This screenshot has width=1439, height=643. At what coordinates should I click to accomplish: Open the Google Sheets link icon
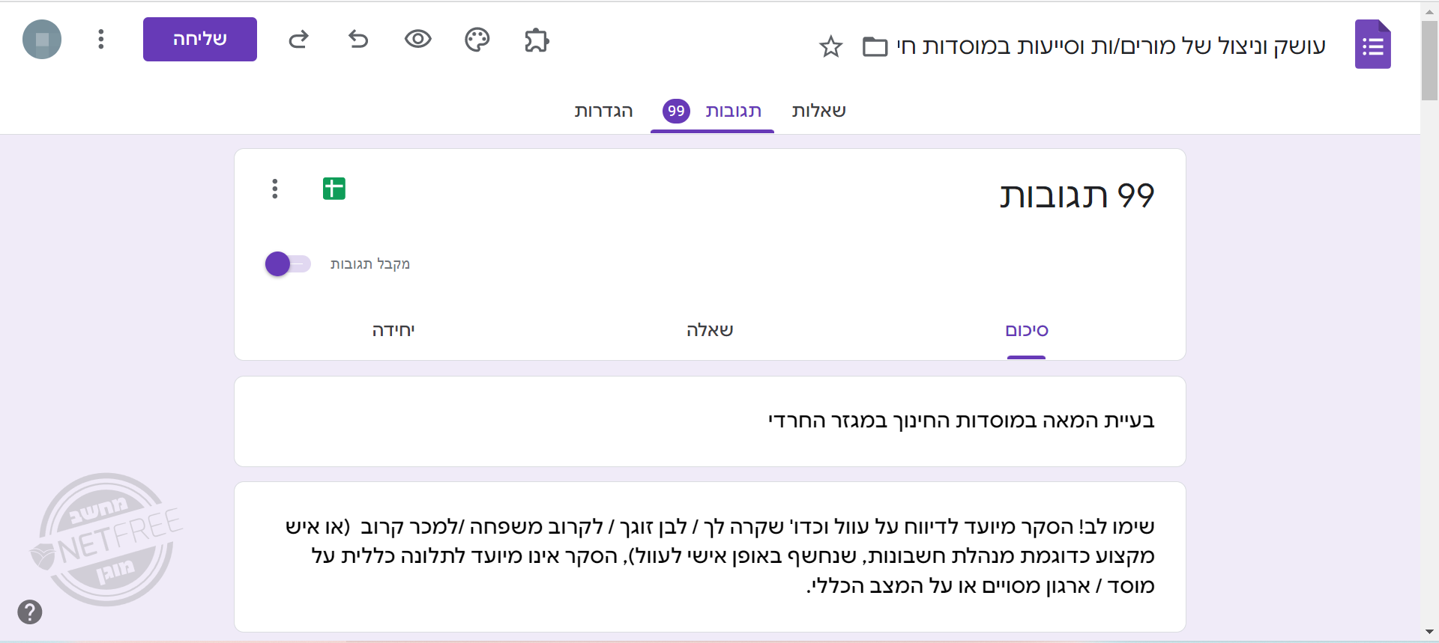pyautogui.click(x=334, y=189)
